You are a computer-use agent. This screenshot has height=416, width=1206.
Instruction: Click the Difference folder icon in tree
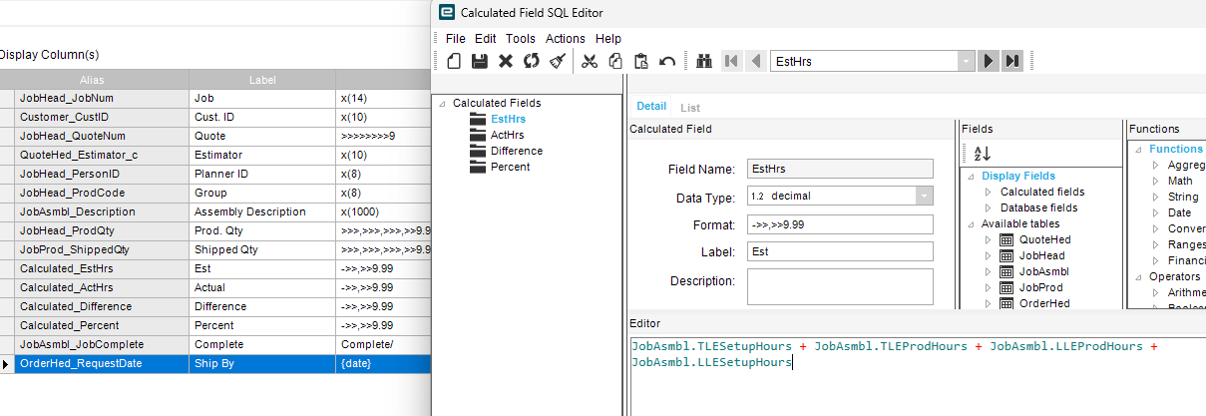[477, 151]
